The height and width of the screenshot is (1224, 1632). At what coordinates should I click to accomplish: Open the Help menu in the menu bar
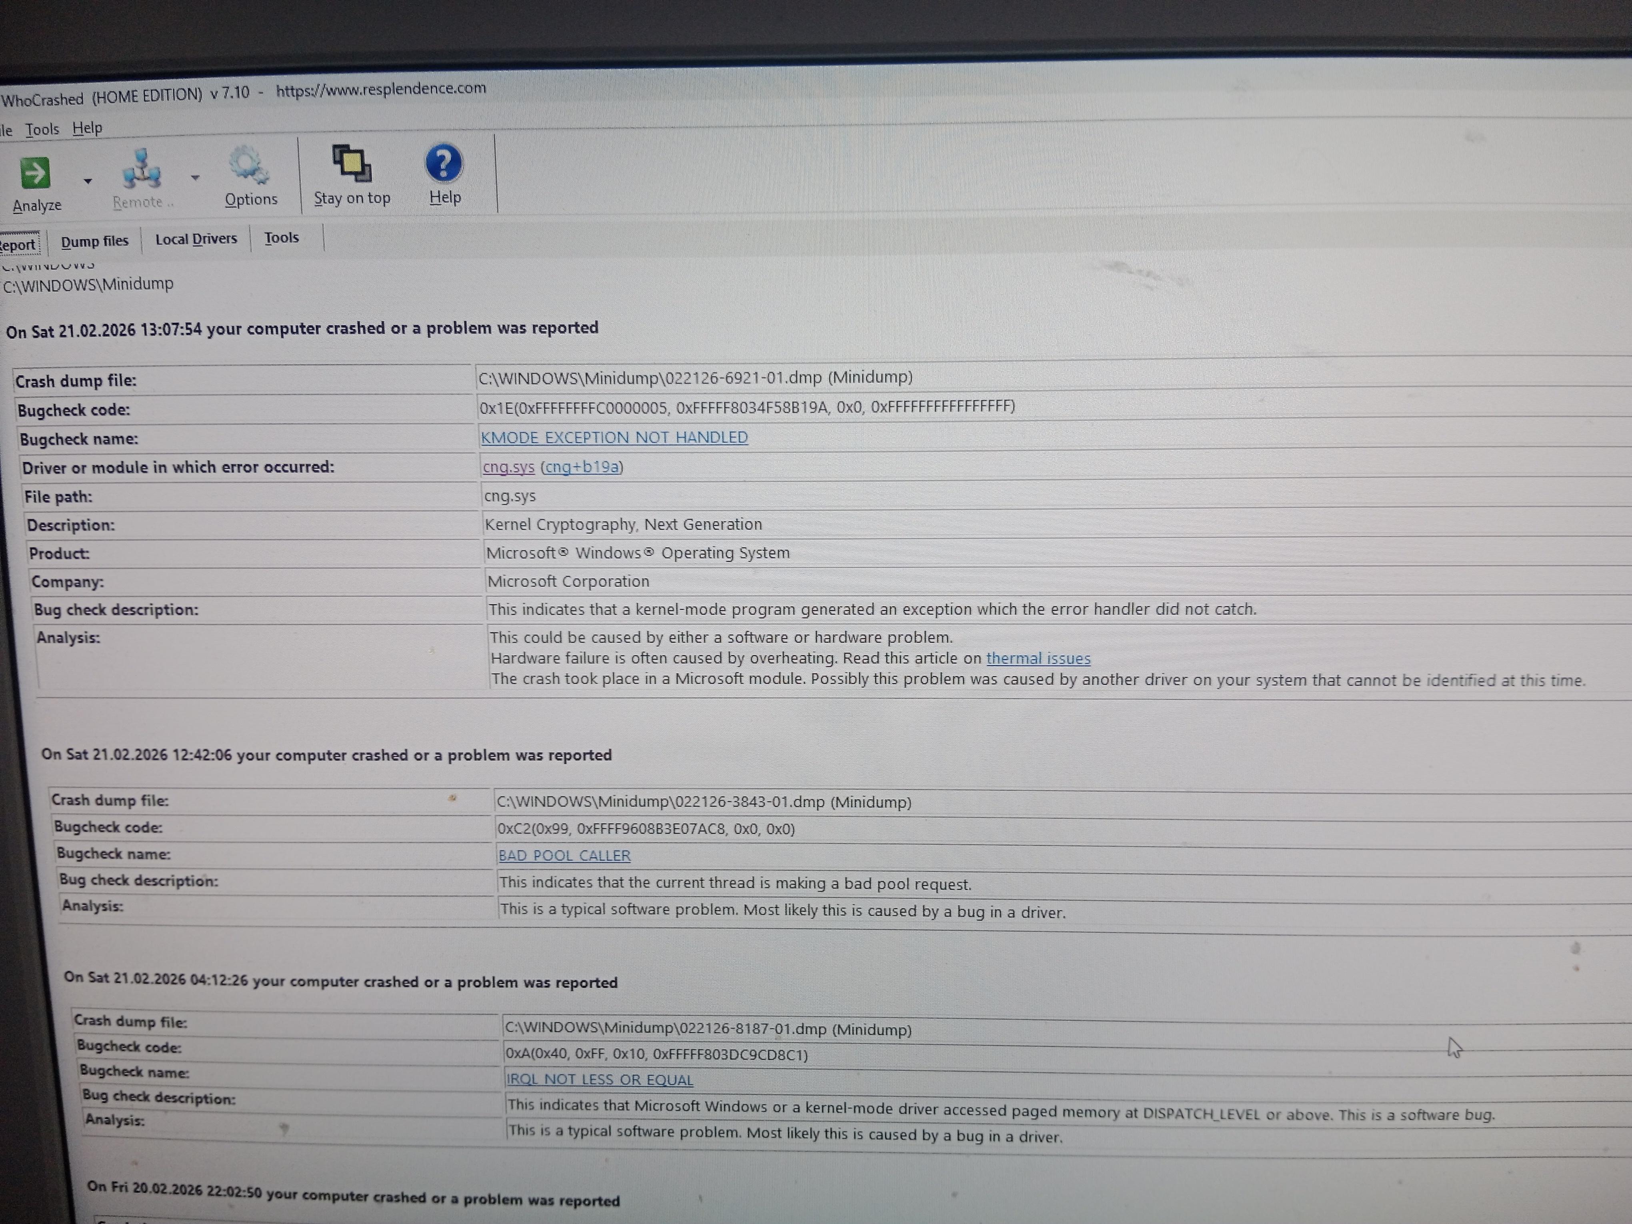[87, 128]
